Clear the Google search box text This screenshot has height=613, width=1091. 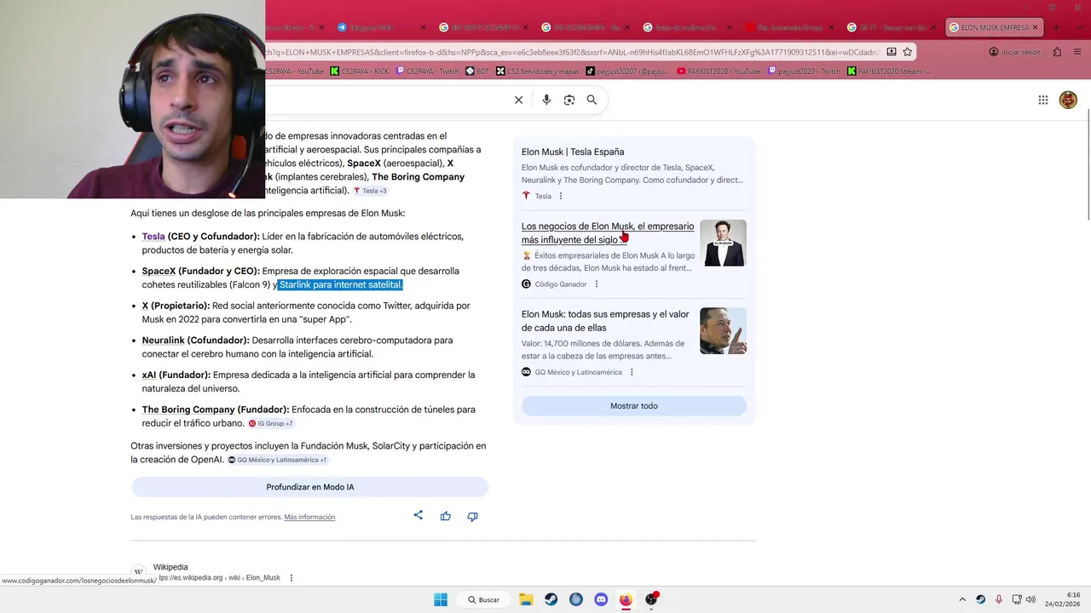click(518, 100)
